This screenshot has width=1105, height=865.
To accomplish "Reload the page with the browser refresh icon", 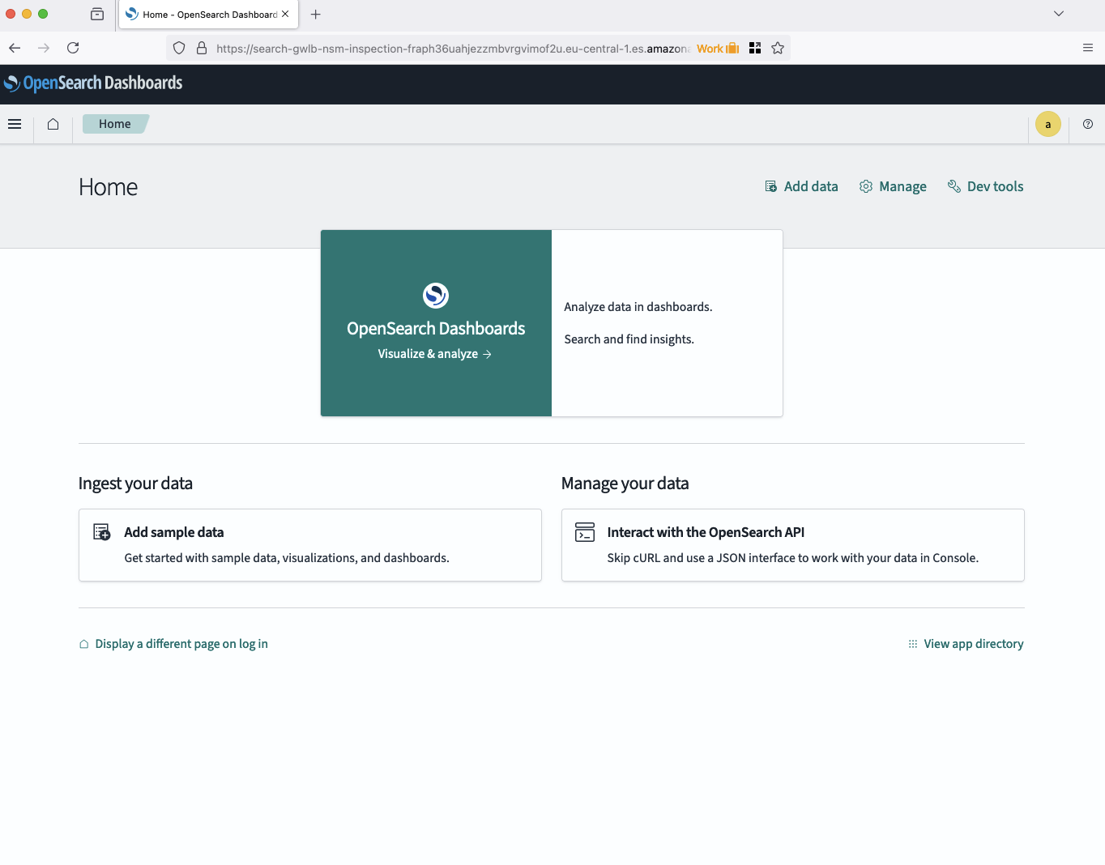I will click(x=73, y=48).
